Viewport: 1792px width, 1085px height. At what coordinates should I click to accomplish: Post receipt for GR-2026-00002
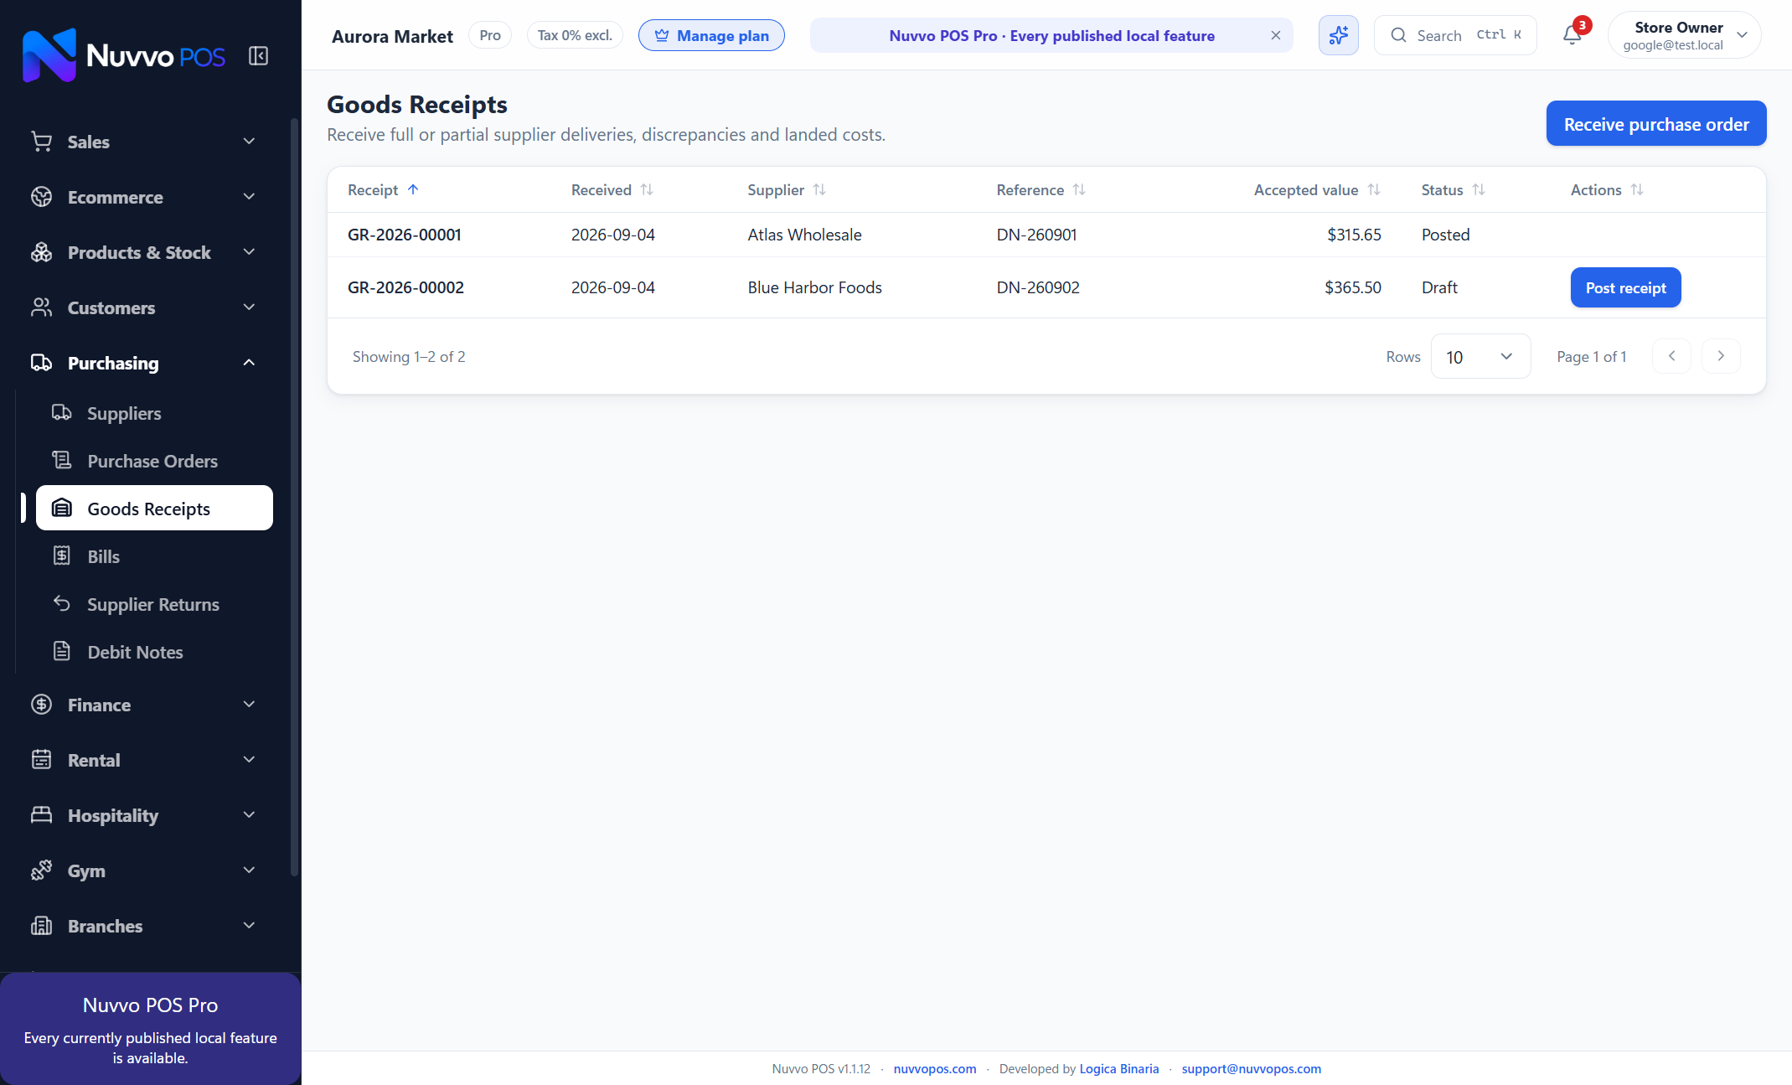tap(1625, 287)
